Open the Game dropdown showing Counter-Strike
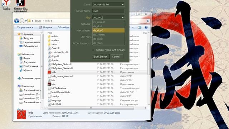The height and width of the screenshot is (129, 229). point(108,5)
